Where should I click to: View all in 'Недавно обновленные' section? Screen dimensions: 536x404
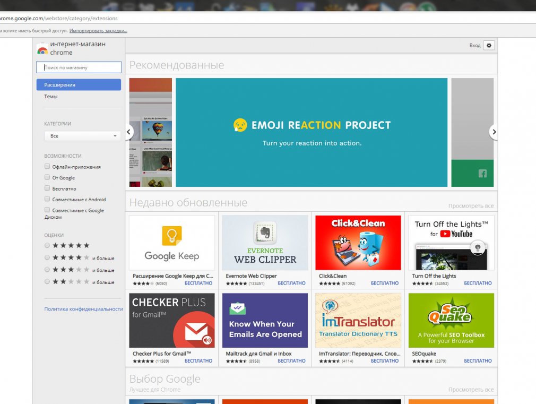[x=471, y=206]
